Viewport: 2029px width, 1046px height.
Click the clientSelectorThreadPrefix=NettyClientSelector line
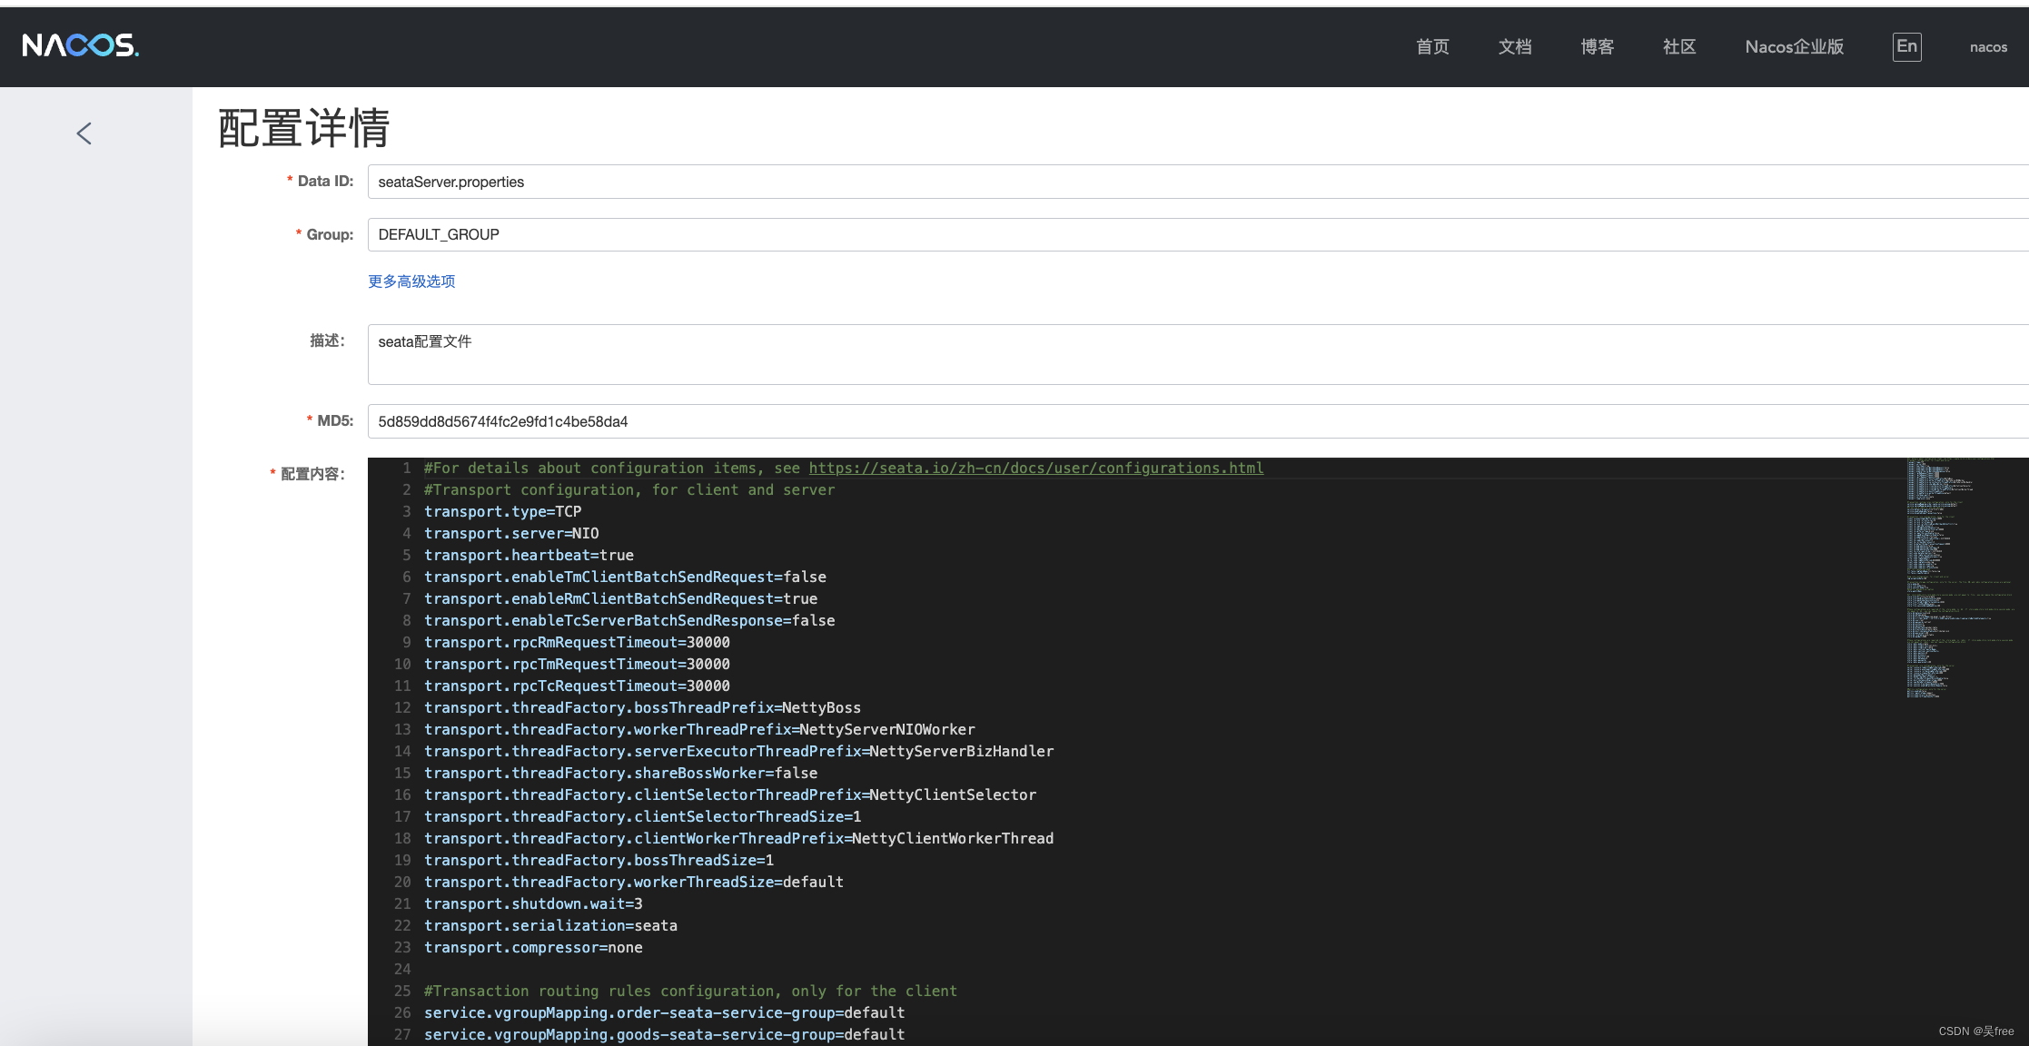coord(730,795)
